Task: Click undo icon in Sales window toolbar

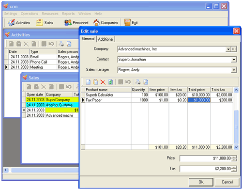Action: 69,87
